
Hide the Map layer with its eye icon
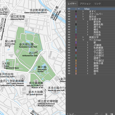click(69, 9)
